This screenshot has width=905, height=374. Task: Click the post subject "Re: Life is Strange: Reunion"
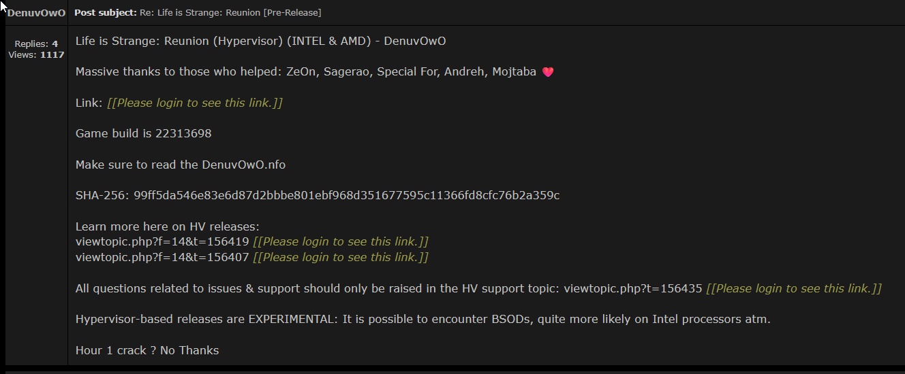230,13
